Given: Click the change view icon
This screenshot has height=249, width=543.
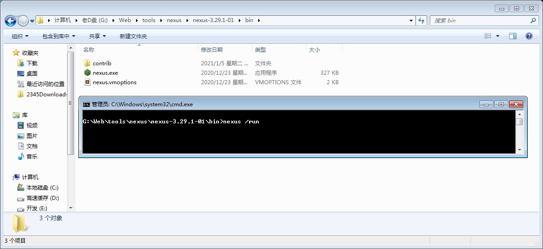Looking at the screenshot, I should (x=488, y=36).
